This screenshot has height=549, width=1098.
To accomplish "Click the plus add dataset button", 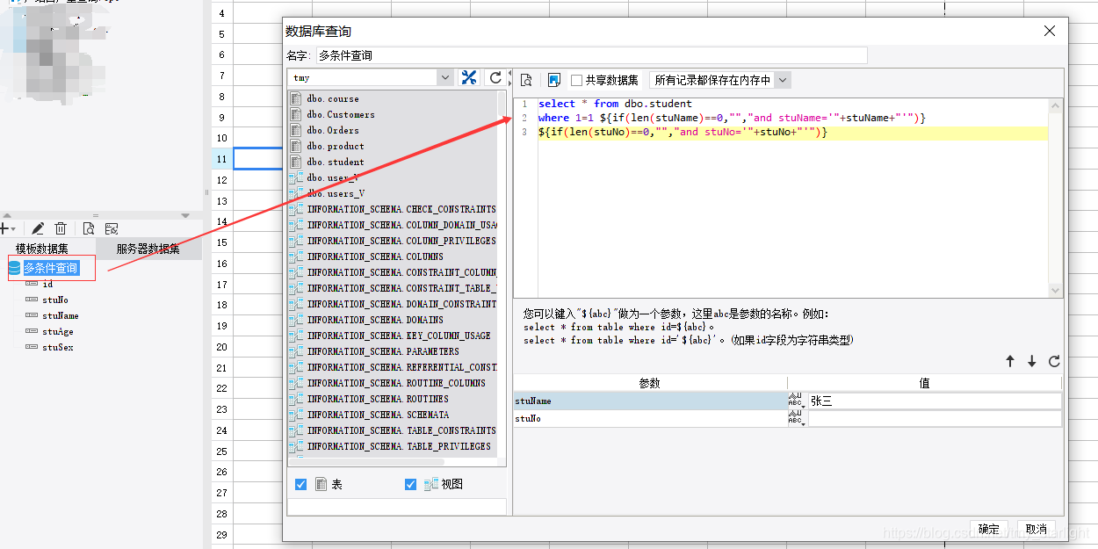I will click(4, 228).
